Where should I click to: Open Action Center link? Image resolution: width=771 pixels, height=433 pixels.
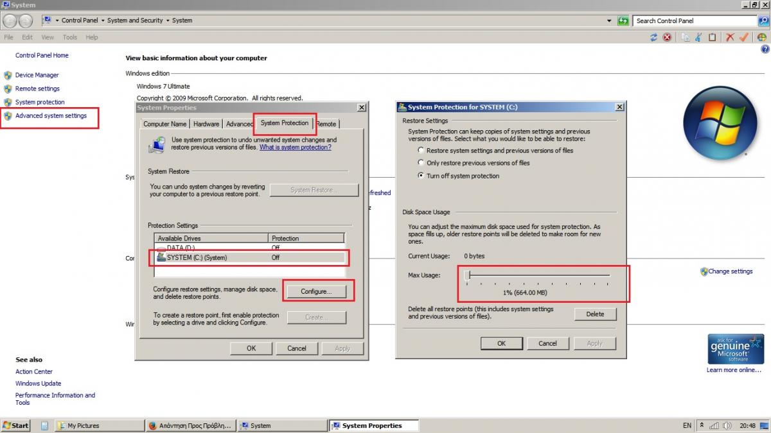click(x=34, y=371)
